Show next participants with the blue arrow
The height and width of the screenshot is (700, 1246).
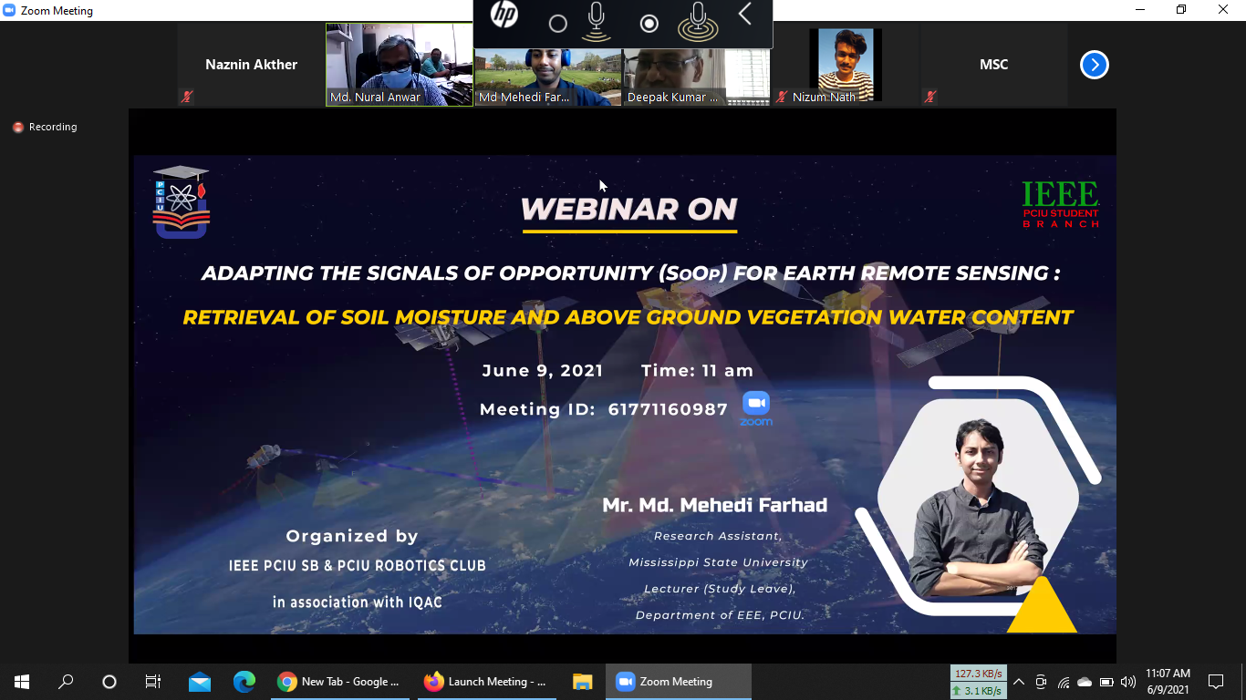click(x=1094, y=65)
